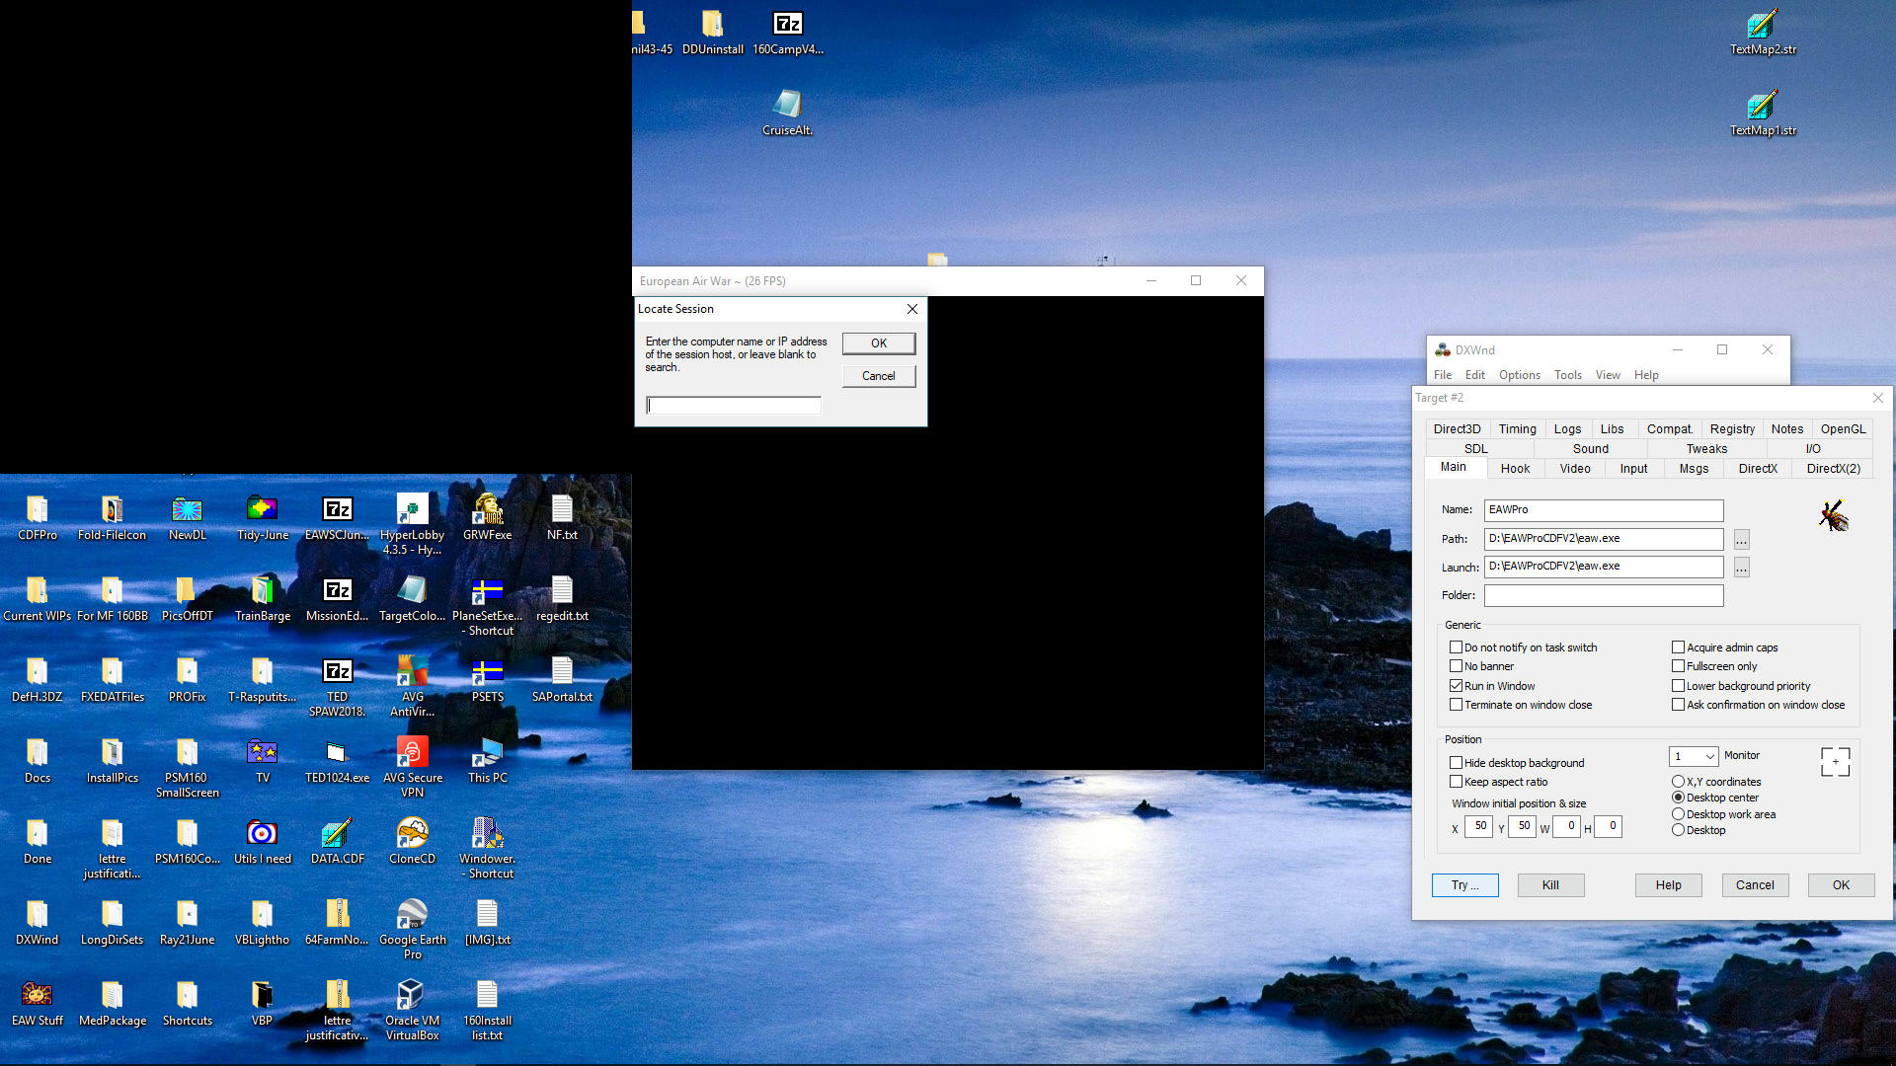Click the position crosshair picker icon
1896x1066 pixels.
pos(1835,761)
